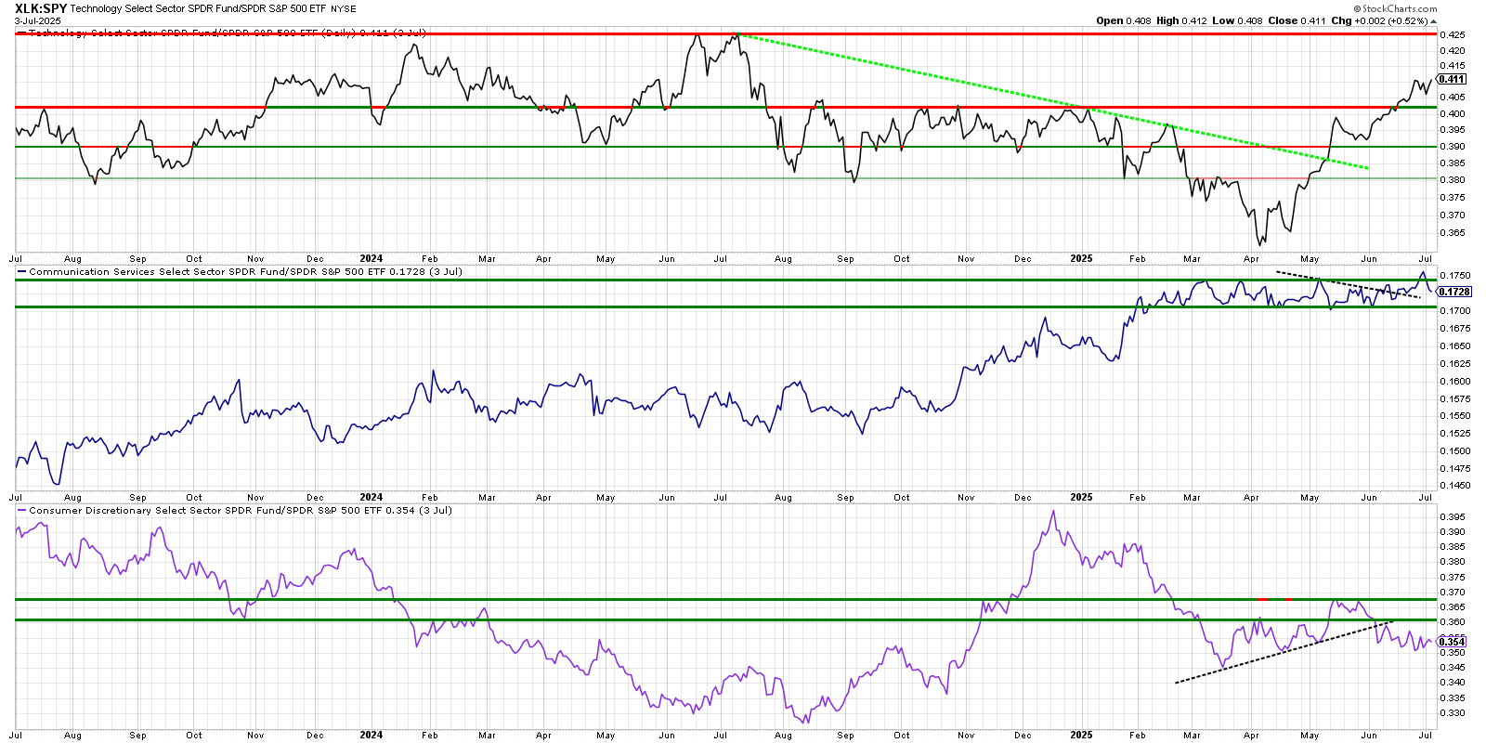
Task: Click the green dotted downtrend line in top panel
Action: [1049, 99]
